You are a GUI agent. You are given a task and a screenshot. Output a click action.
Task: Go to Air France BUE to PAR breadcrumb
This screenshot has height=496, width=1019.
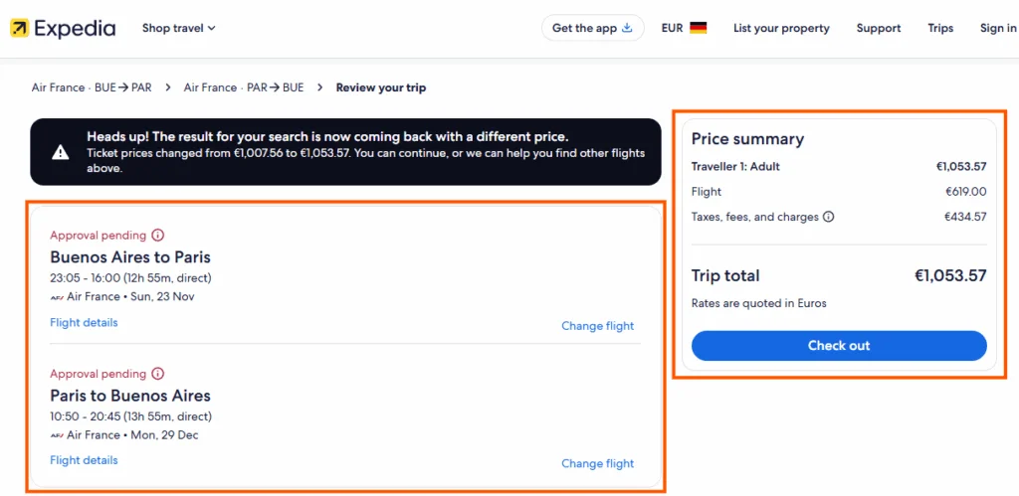pyautogui.click(x=92, y=87)
